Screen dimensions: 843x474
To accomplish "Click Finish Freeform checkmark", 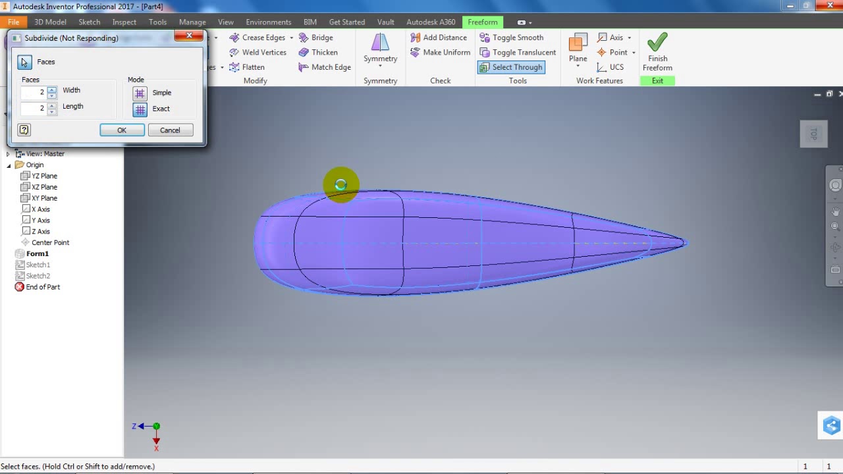I will tap(657, 52).
